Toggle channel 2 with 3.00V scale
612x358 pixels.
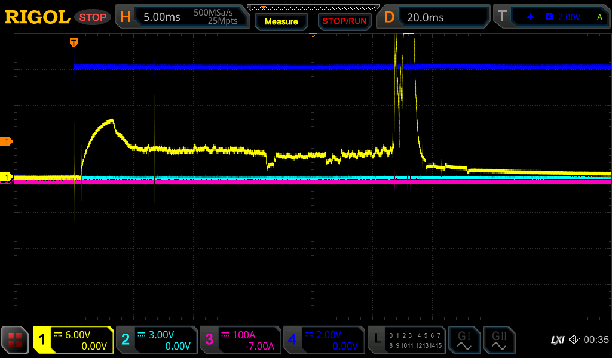coord(157,340)
